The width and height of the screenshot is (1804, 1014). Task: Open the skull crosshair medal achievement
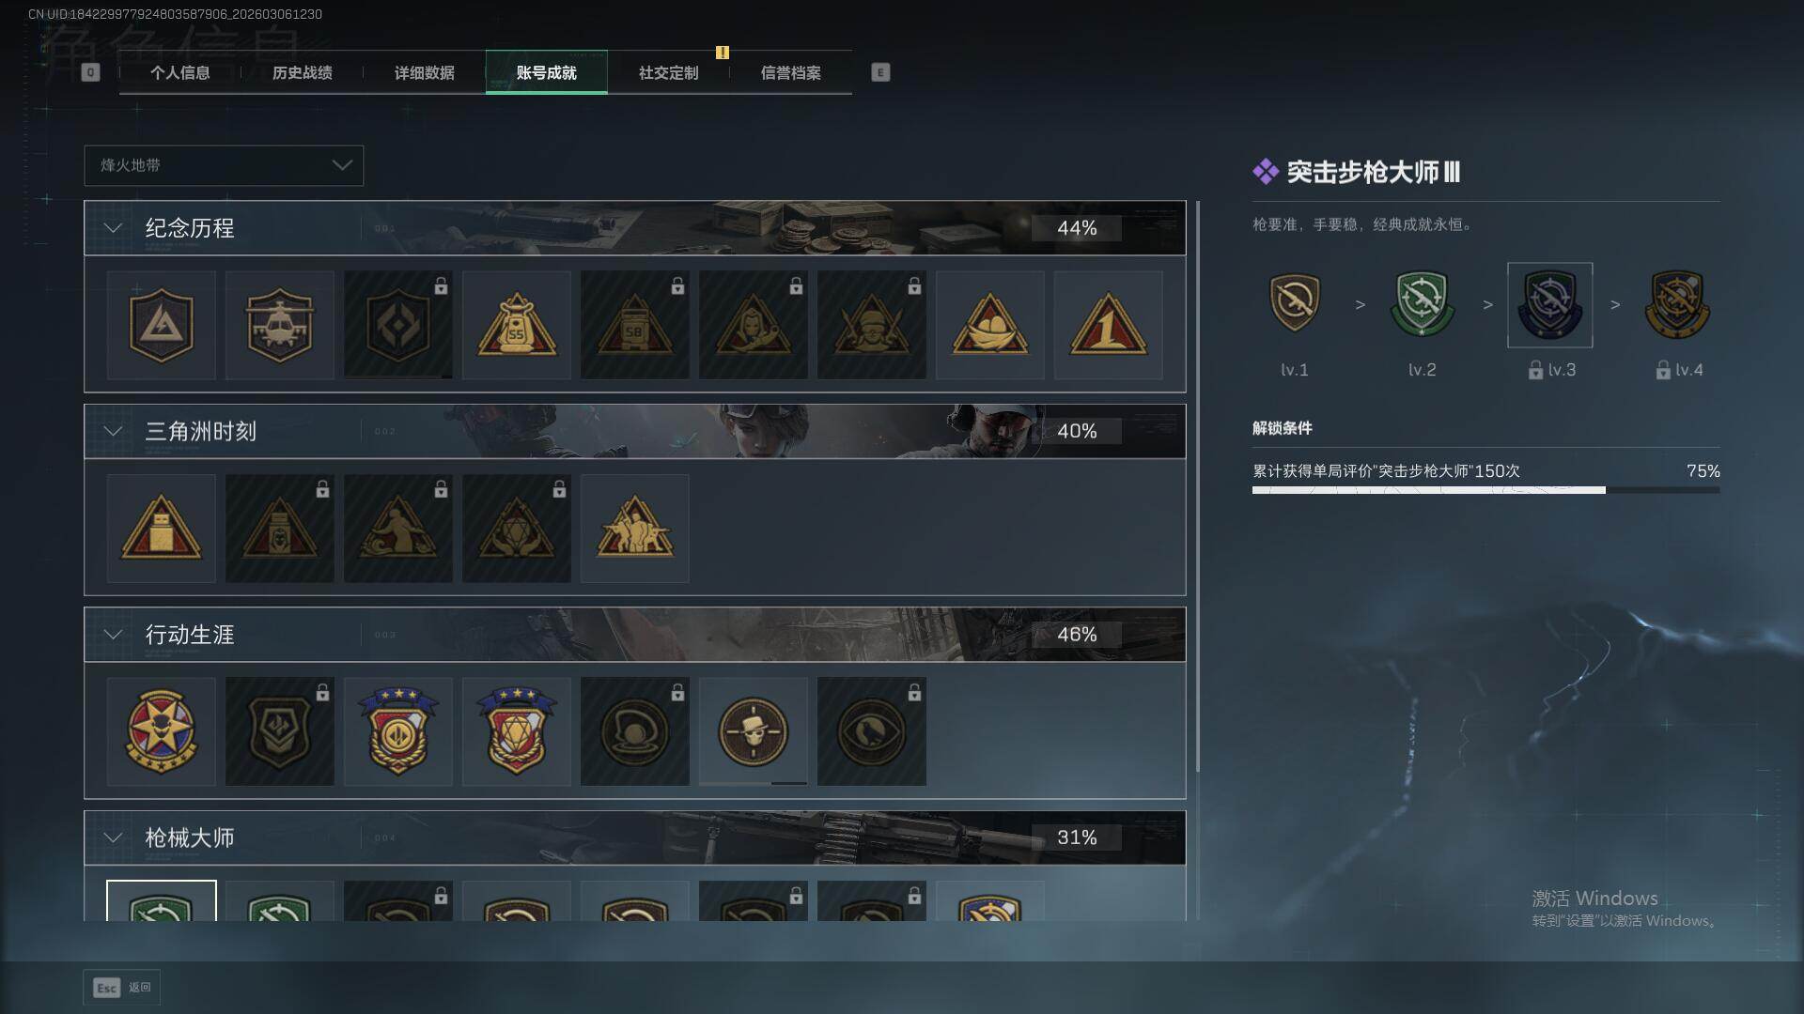tap(753, 731)
